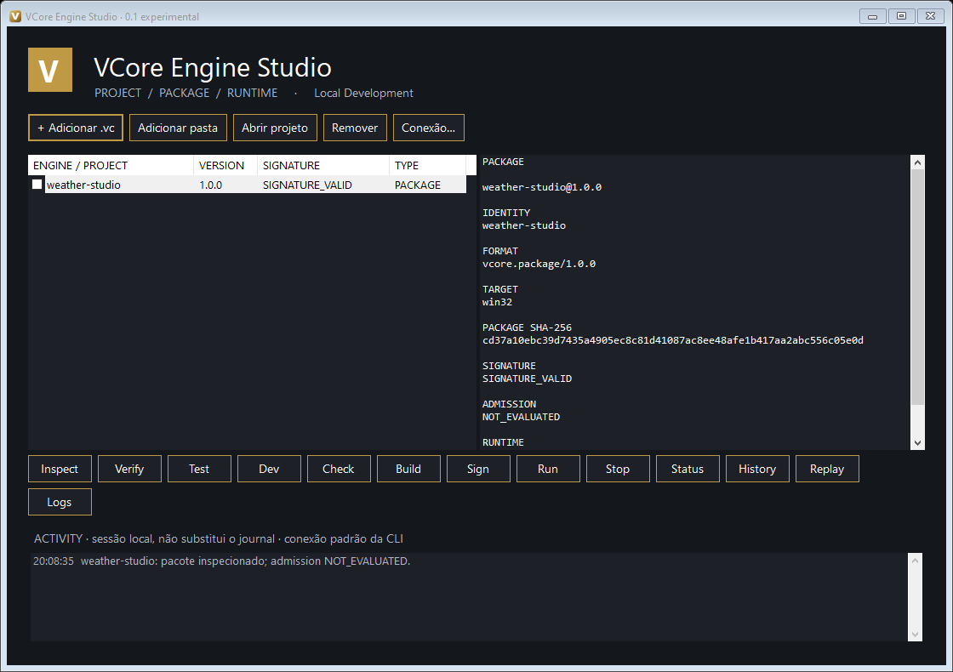The image size is (953, 672).
Task: Click SIGNATURE_VALID cell in table
Action: (x=307, y=185)
